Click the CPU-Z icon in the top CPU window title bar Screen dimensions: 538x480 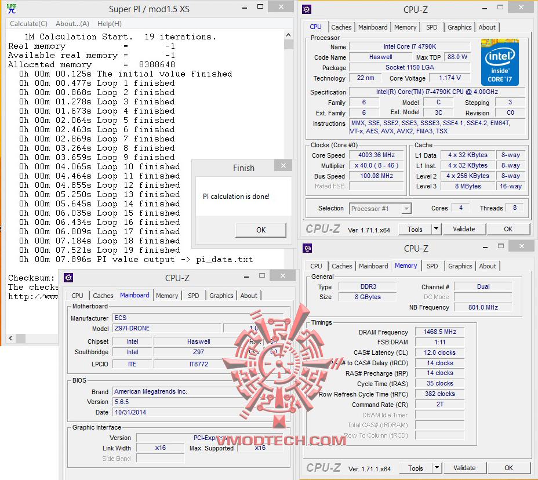pos(307,9)
